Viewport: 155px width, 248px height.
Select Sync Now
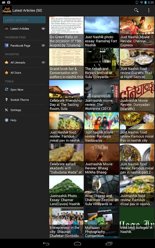pos(24,90)
